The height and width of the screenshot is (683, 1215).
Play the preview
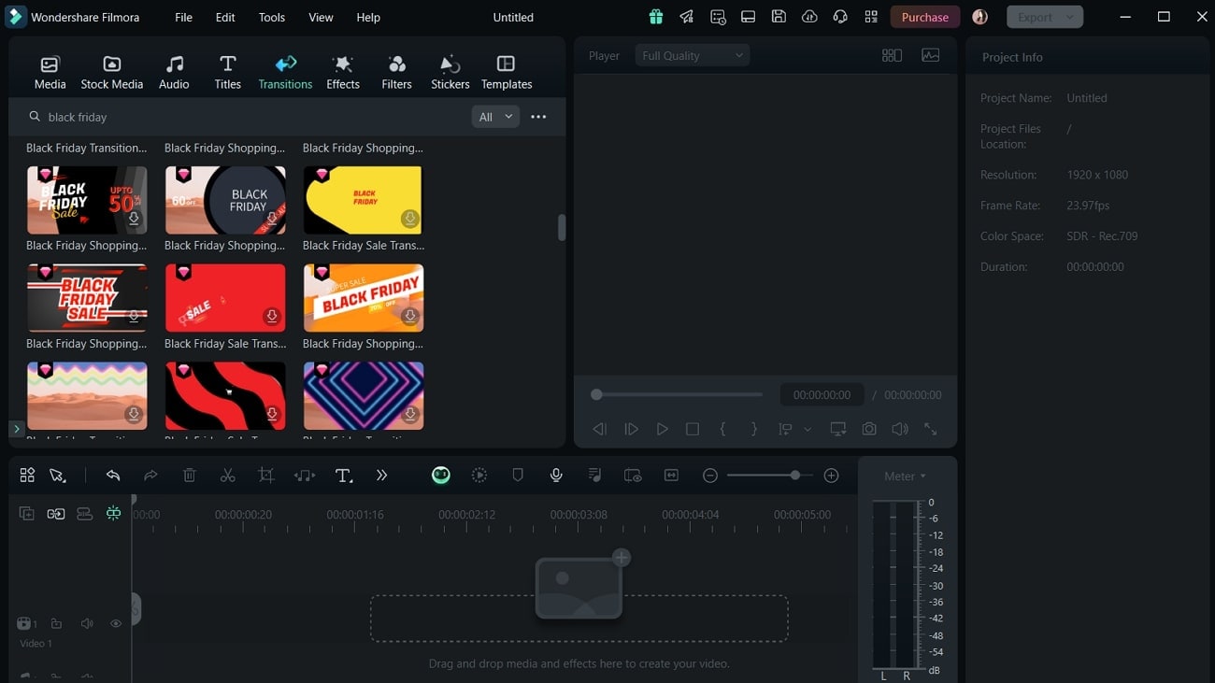coord(662,429)
